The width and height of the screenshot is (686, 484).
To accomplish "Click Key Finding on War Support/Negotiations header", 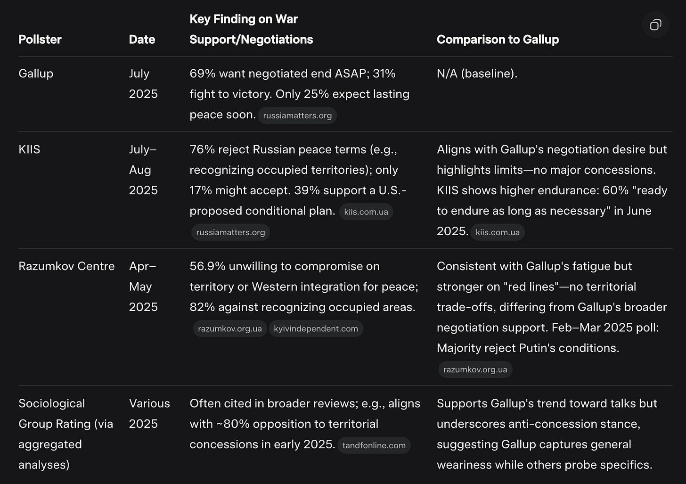I will tap(251, 29).
